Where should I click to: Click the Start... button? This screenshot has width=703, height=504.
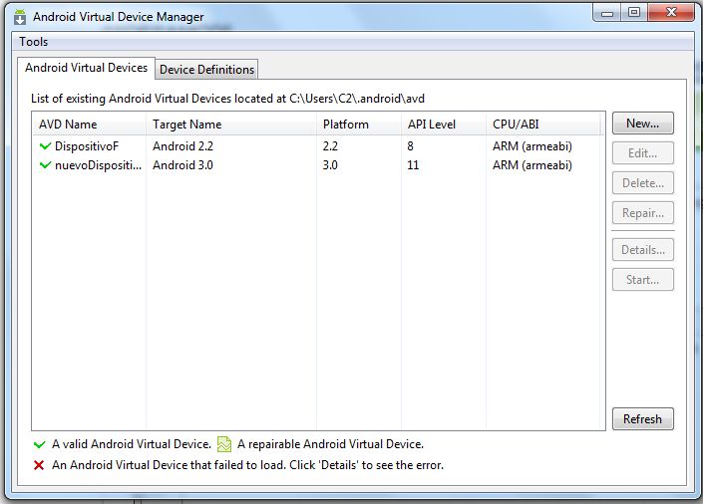tap(642, 280)
